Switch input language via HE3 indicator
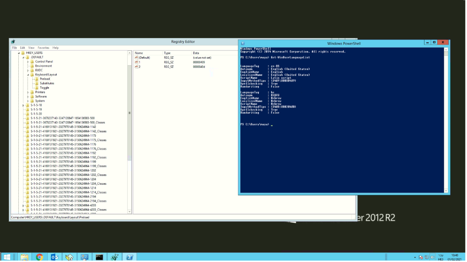This screenshot has width=467, height=262. click(x=441, y=257)
